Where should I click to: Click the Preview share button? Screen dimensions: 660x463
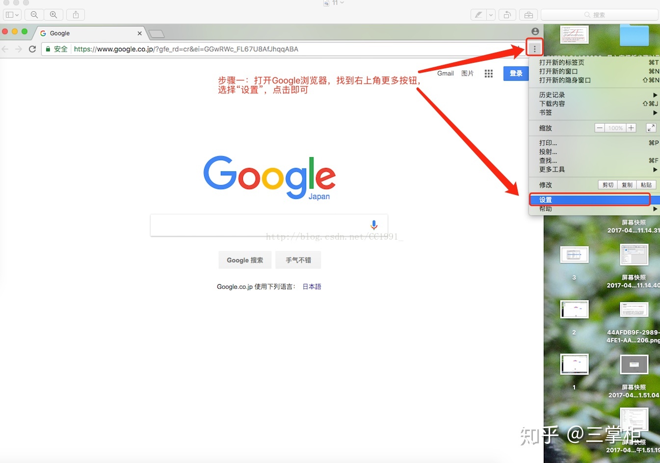(76, 15)
